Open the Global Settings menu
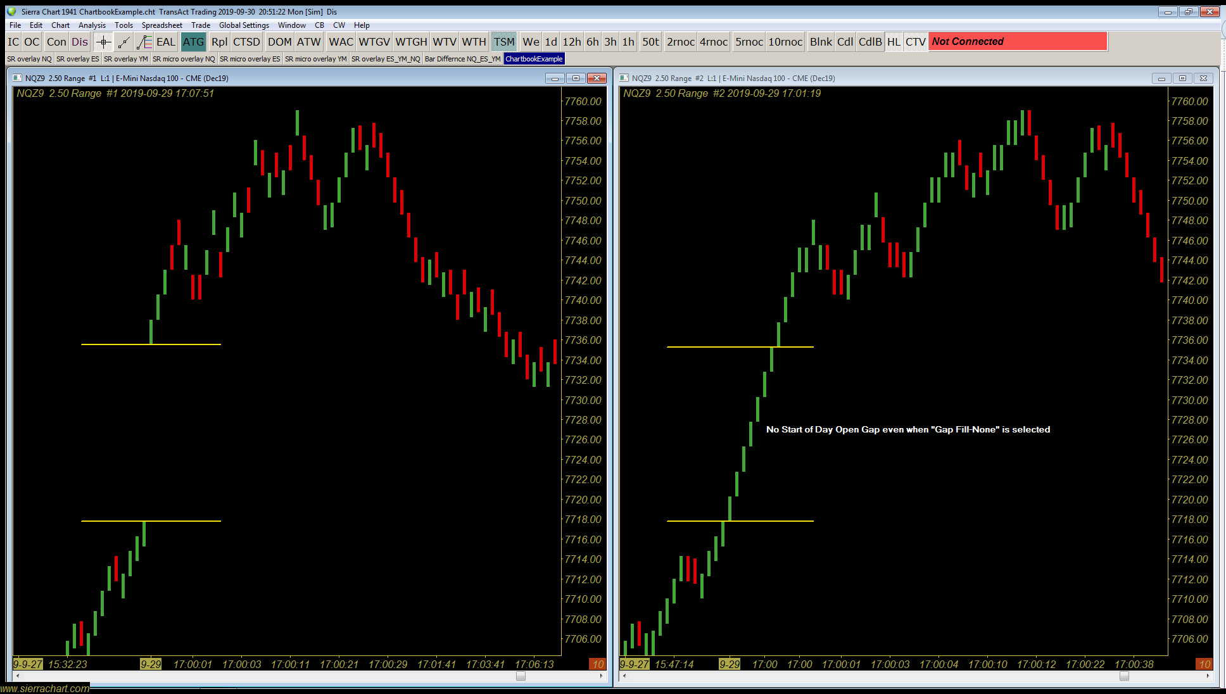The height and width of the screenshot is (694, 1226). click(x=244, y=25)
